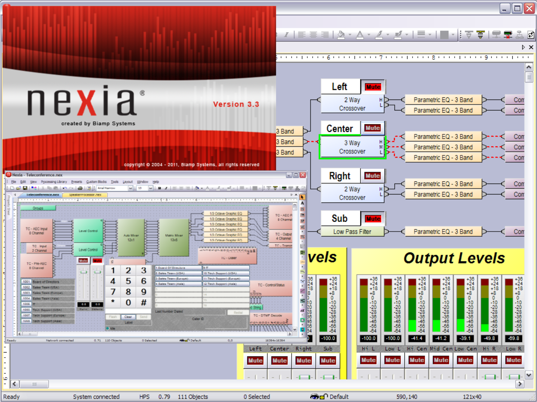Mute the Hi R output channel
Screen dimensions: 537x402
[490, 360]
